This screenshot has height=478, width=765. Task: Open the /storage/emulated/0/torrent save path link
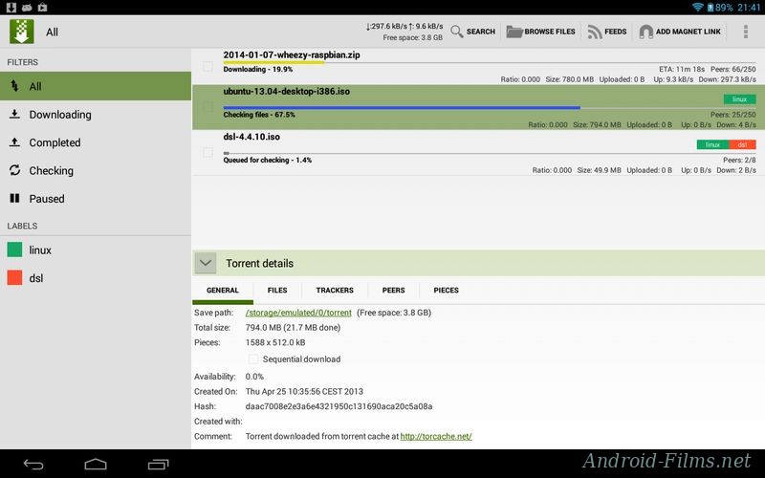(297, 313)
